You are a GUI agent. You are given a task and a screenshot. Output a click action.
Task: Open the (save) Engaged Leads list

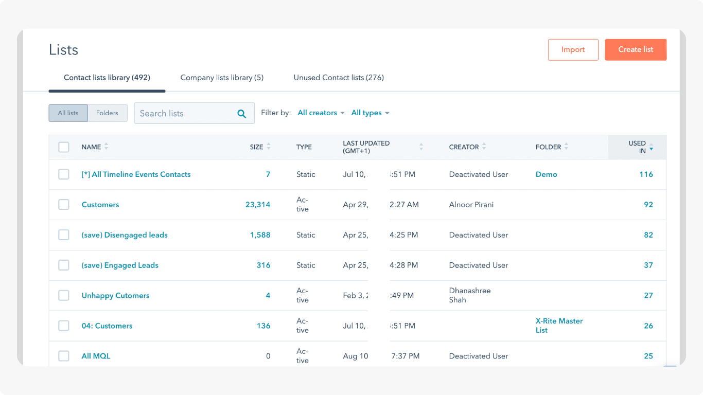pos(120,265)
